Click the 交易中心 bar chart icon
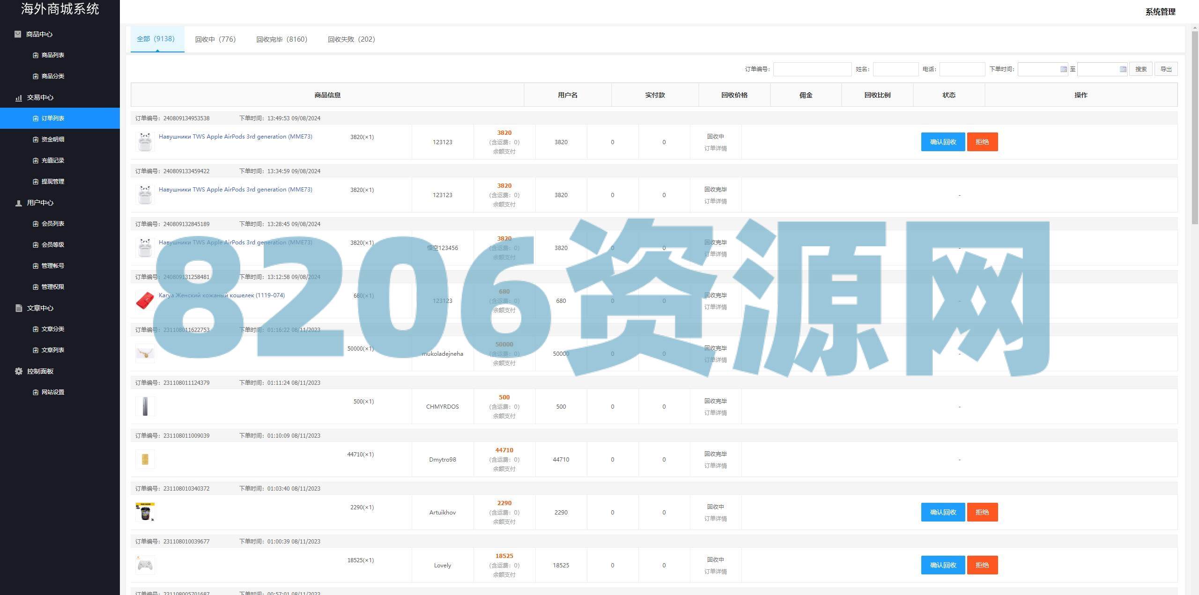The image size is (1199, 595). pos(19,98)
